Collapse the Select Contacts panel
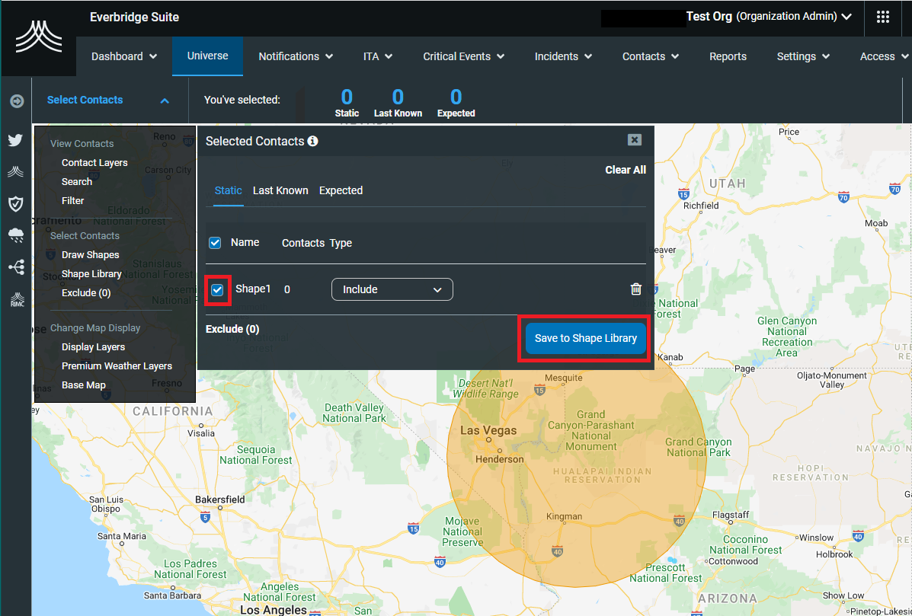This screenshot has height=616, width=912. tap(165, 101)
